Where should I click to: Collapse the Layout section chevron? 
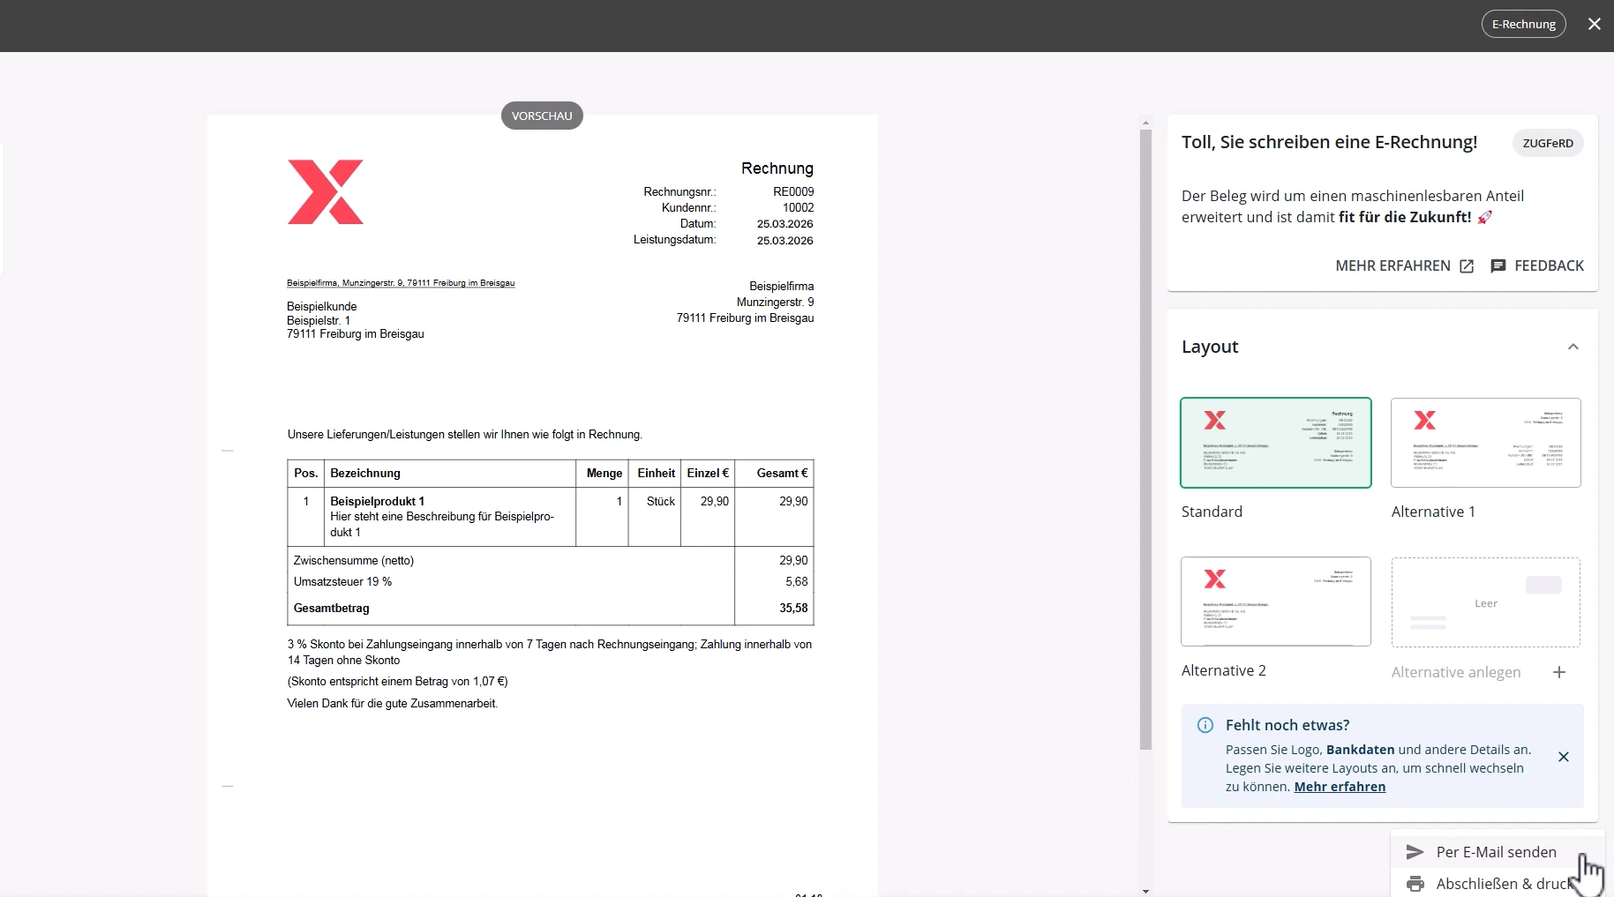click(x=1573, y=347)
